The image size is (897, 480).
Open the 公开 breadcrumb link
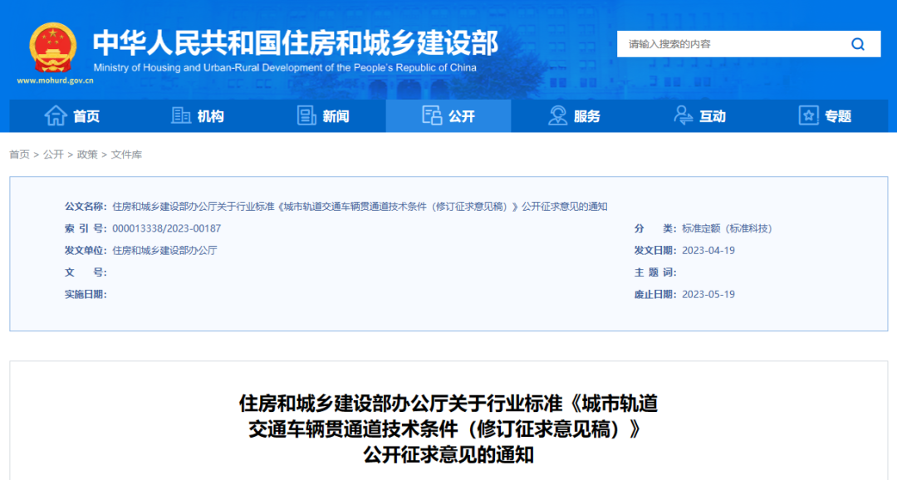point(53,154)
